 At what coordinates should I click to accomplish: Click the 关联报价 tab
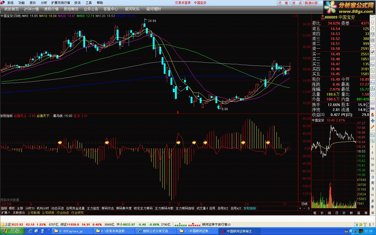point(19,213)
